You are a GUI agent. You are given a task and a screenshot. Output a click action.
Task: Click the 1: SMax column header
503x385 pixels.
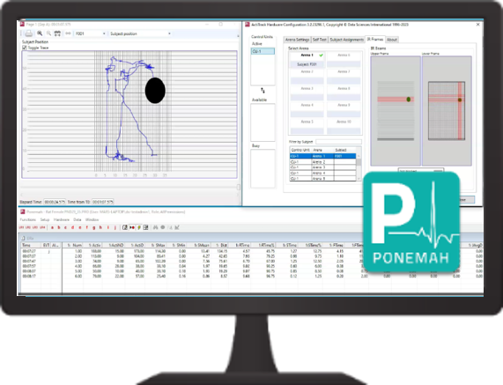157,245
